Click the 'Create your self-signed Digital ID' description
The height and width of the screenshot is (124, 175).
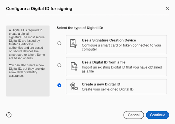coord(108,89)
